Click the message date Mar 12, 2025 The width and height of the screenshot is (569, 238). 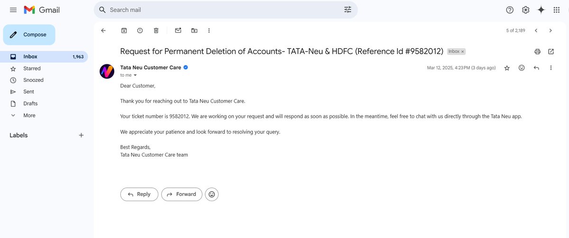pos(461,68)
